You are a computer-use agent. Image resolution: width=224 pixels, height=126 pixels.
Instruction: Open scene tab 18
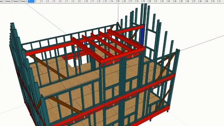pos(139,1)
